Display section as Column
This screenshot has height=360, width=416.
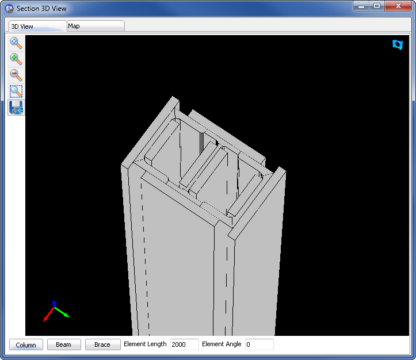(x=26, y=345)
